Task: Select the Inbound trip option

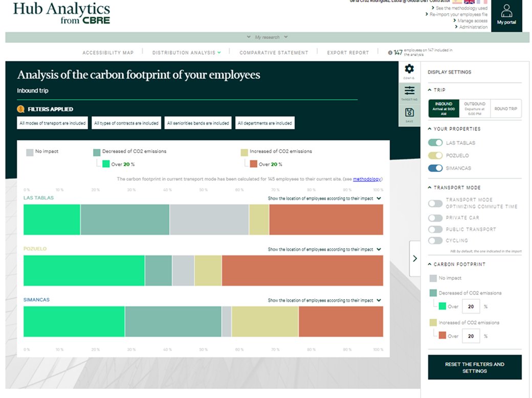Action: click(444, 108)
